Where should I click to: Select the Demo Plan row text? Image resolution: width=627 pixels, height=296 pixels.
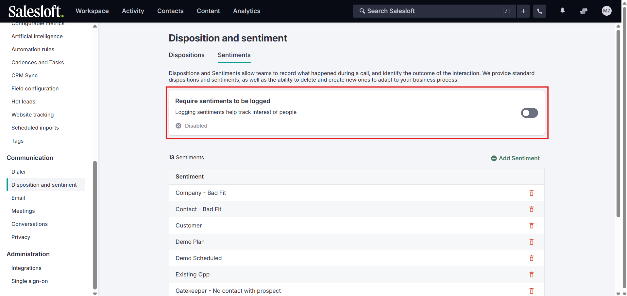pyautogui.click(x=190, y=242)
